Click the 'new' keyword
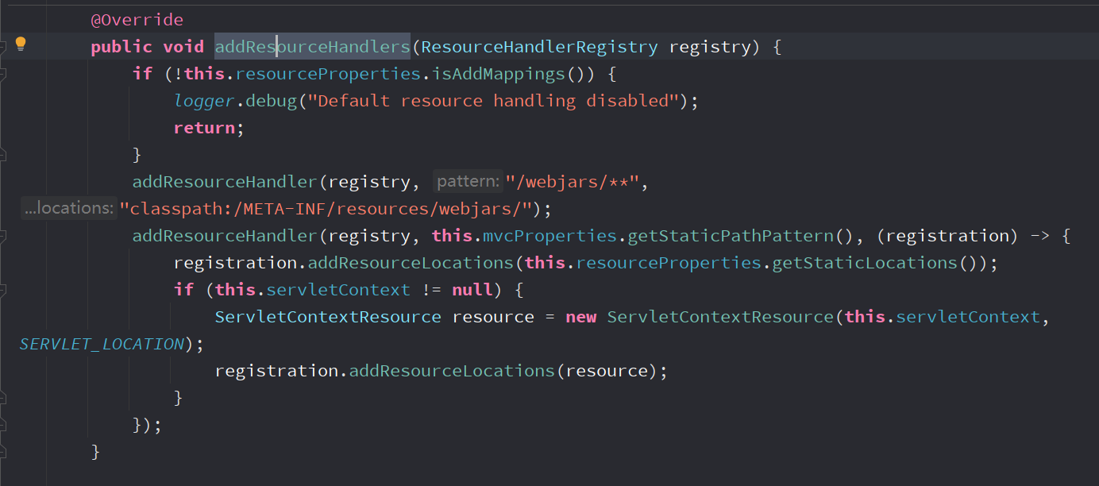1099x486 pixels. coord(581,317)
